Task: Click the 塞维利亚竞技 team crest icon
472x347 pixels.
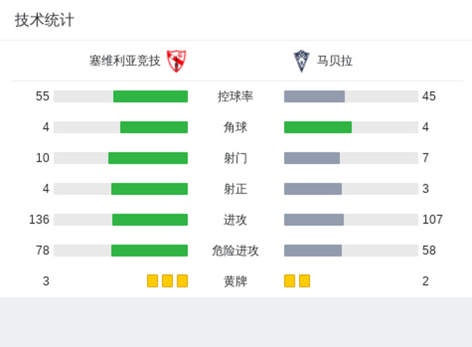Action: click(x=176, y=61)
